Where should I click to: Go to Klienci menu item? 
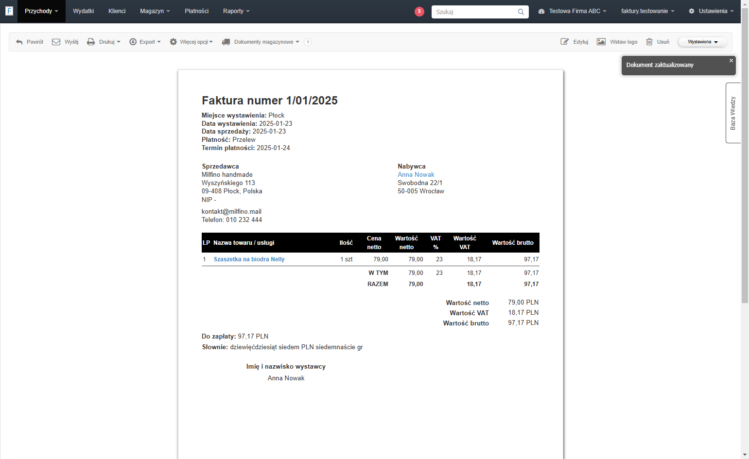pyautogui.click(x=117, y=11)
